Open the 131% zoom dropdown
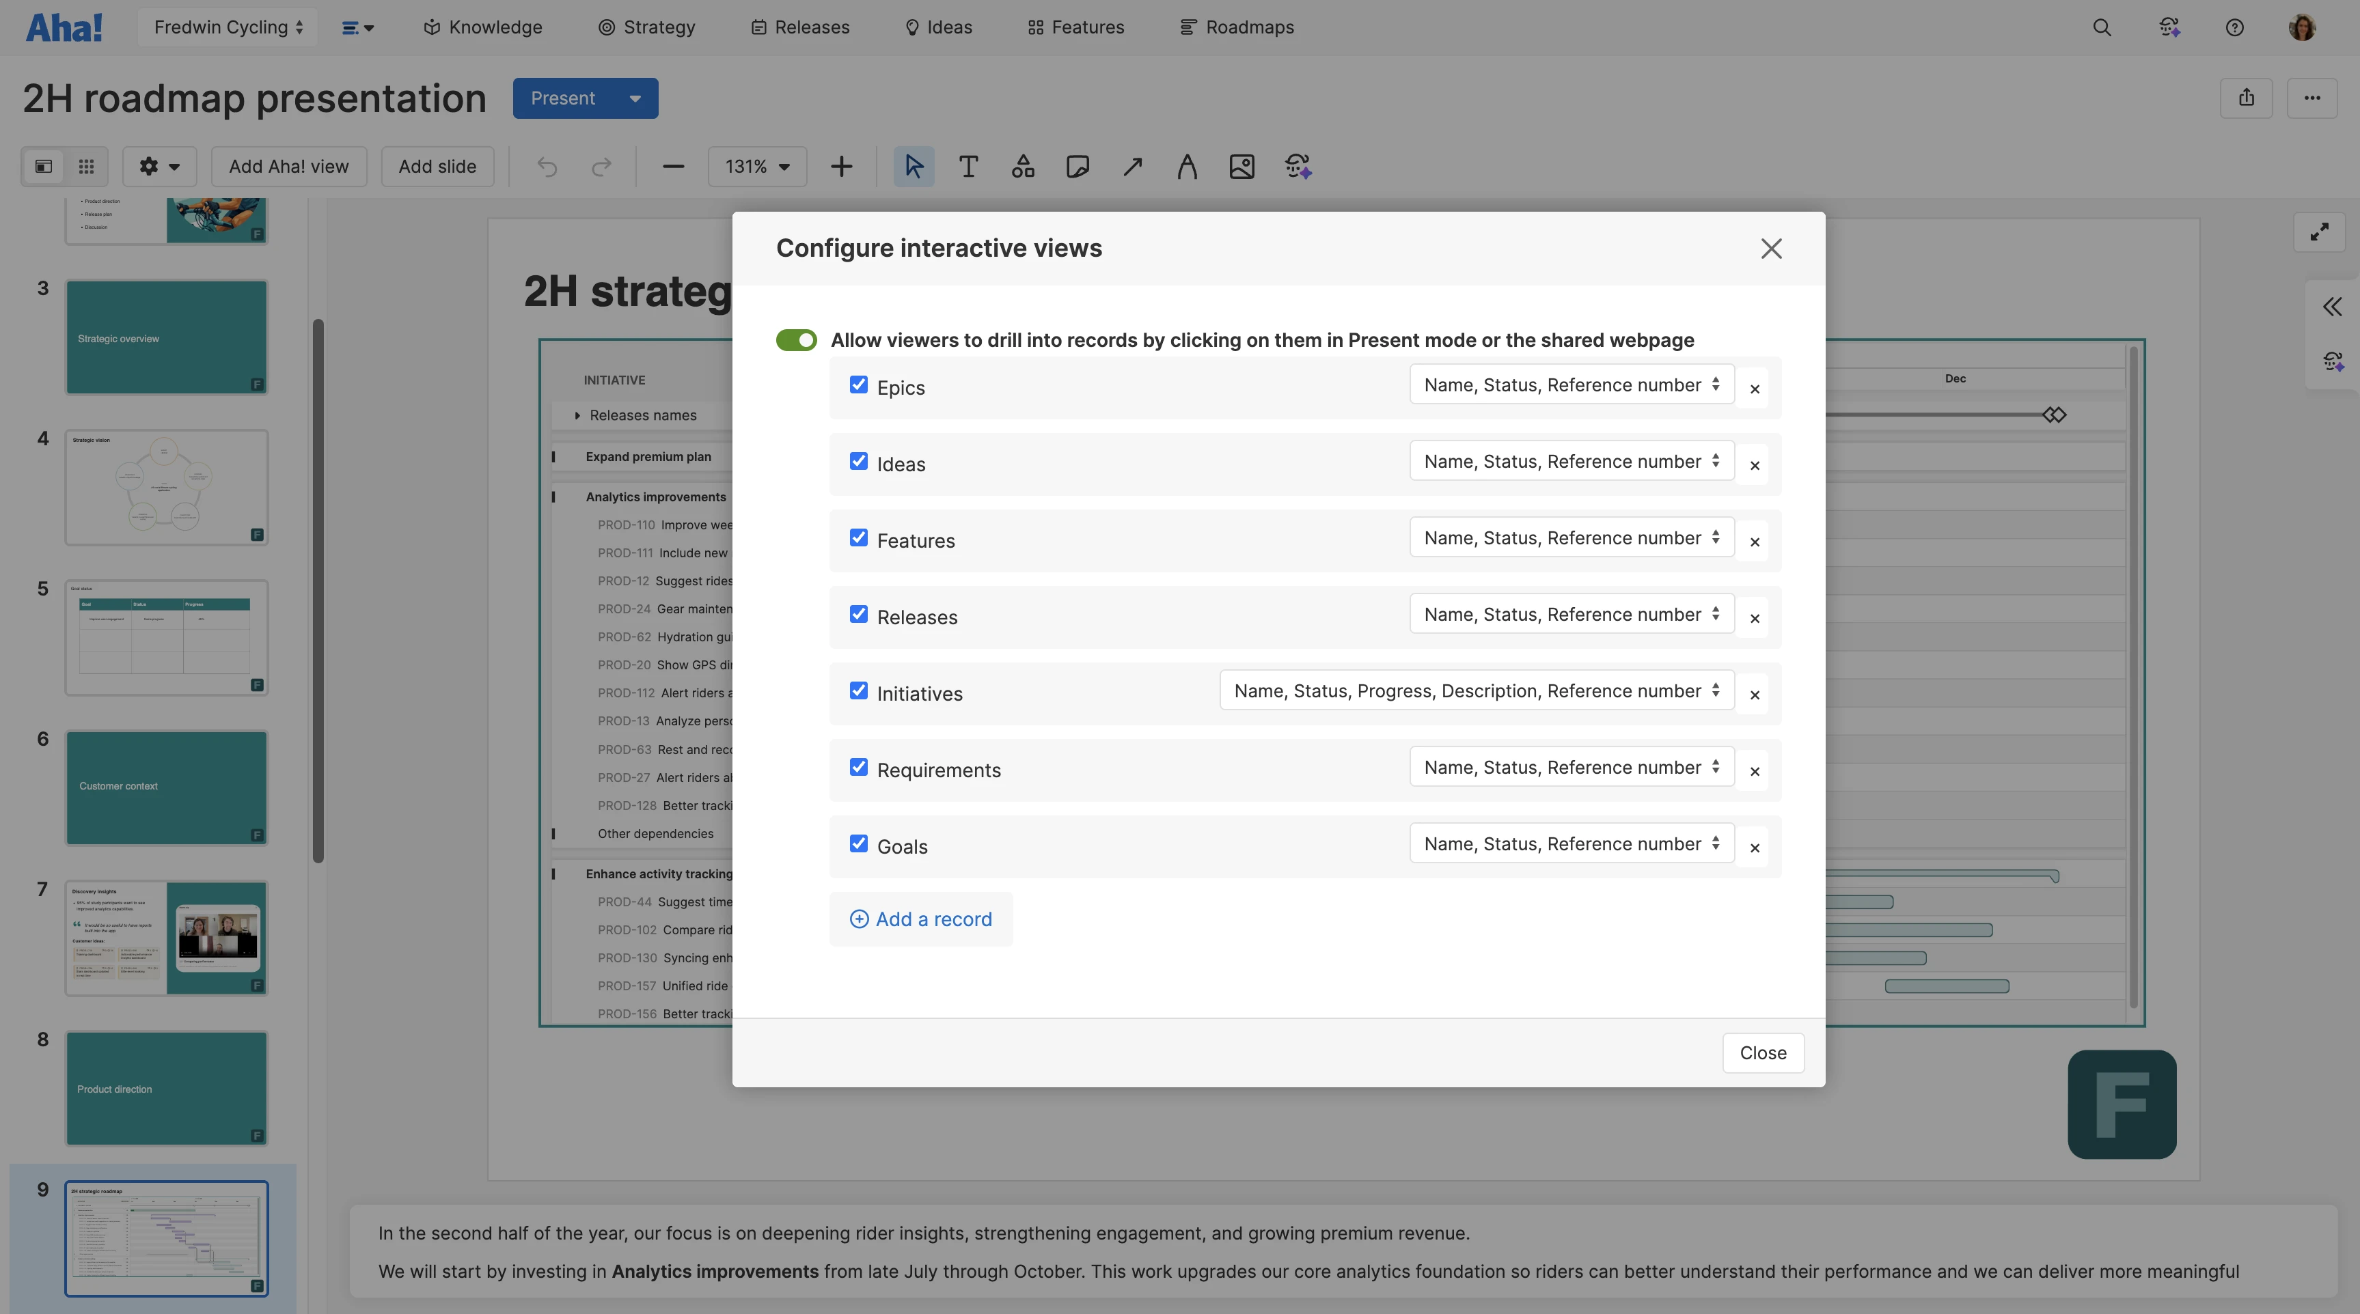This screenshot has width=2360, height=1314. click(x=757, y=167)
